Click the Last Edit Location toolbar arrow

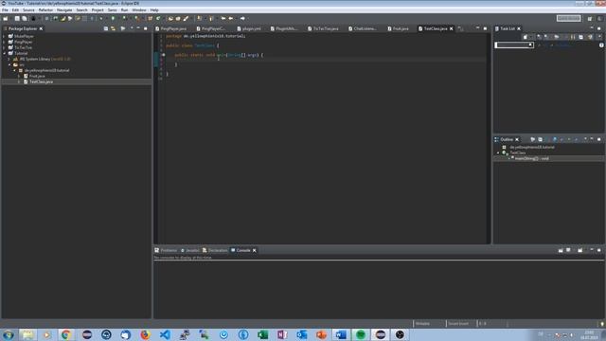[223, 19]
